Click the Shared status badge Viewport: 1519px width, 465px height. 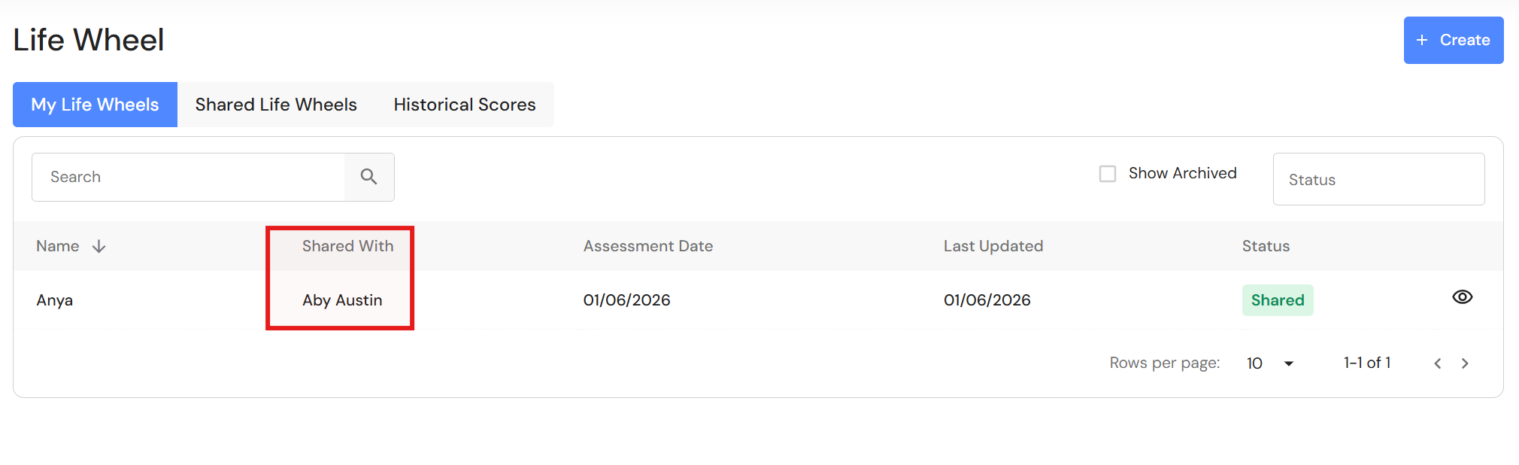pyautogui.click(x=1277, y=300)
